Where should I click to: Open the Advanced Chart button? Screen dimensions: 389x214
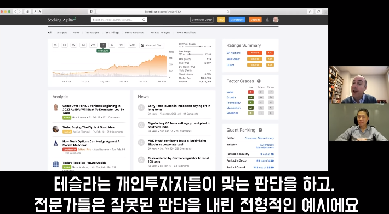point(152,45)
